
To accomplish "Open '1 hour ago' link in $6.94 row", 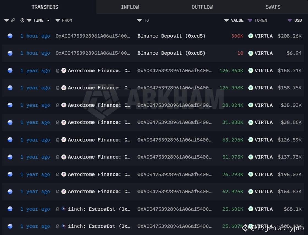I will click(35, 53).
